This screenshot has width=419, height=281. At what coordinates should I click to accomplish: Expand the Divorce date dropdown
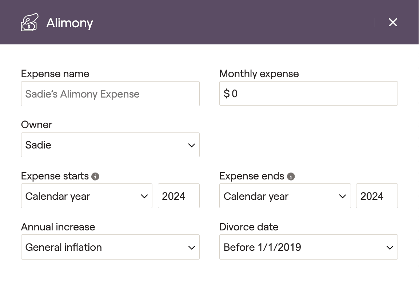coord(308,247)
